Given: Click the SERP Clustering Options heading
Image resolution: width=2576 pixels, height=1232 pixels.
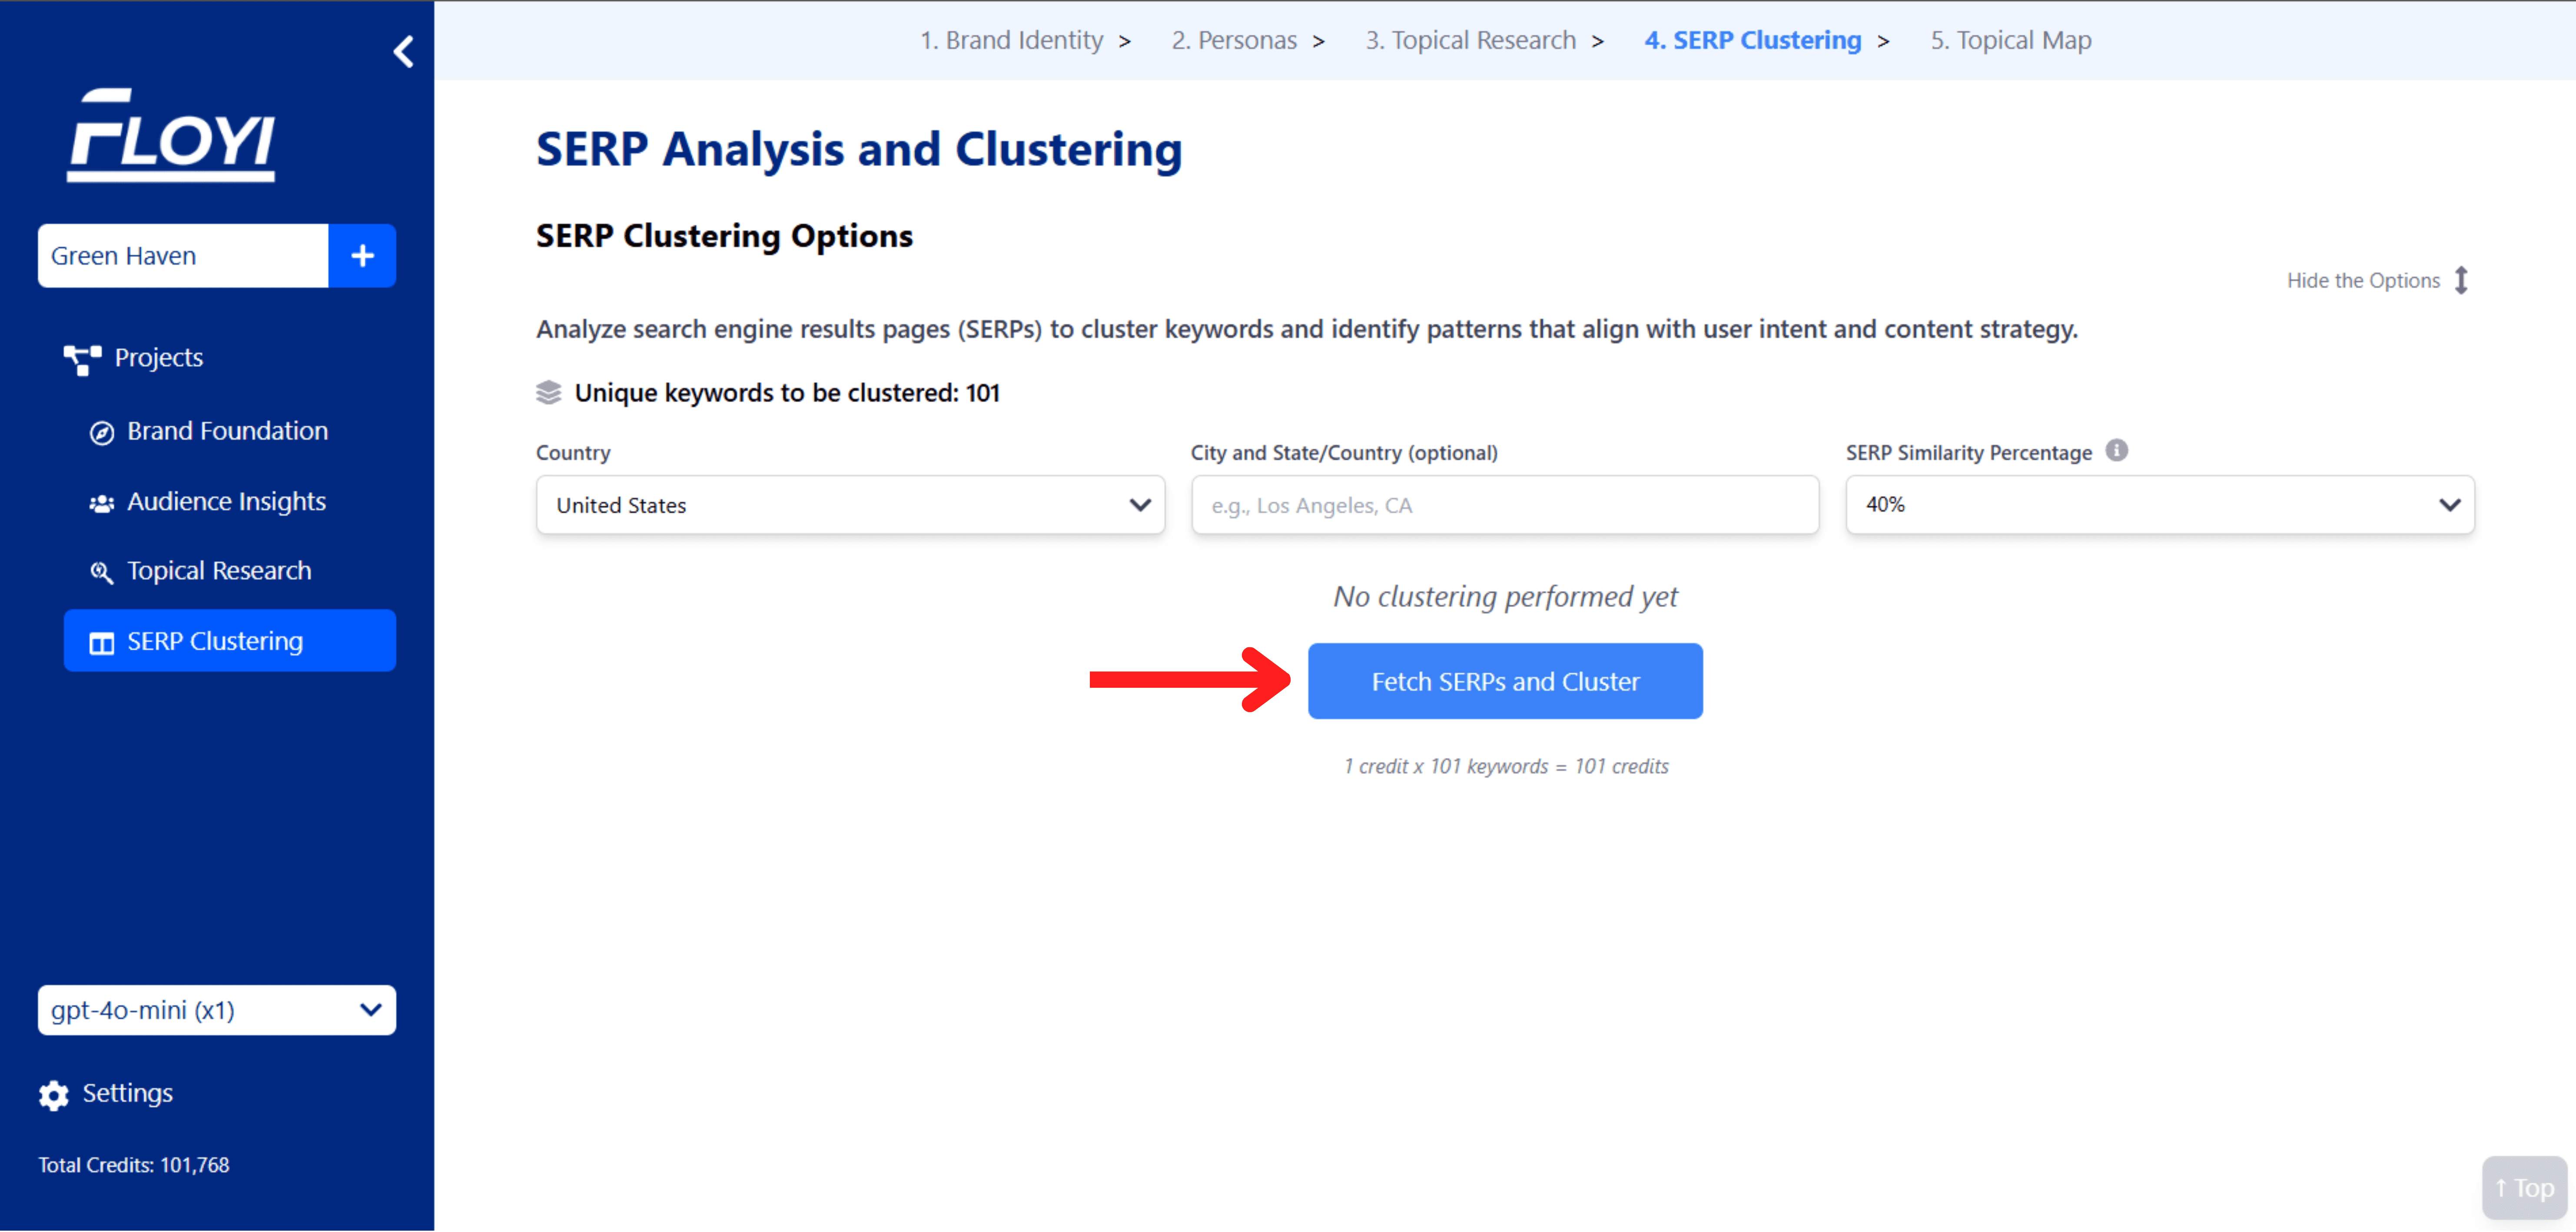Looking at the screenshot, I should pyautogui.click(x=724, y=236).
